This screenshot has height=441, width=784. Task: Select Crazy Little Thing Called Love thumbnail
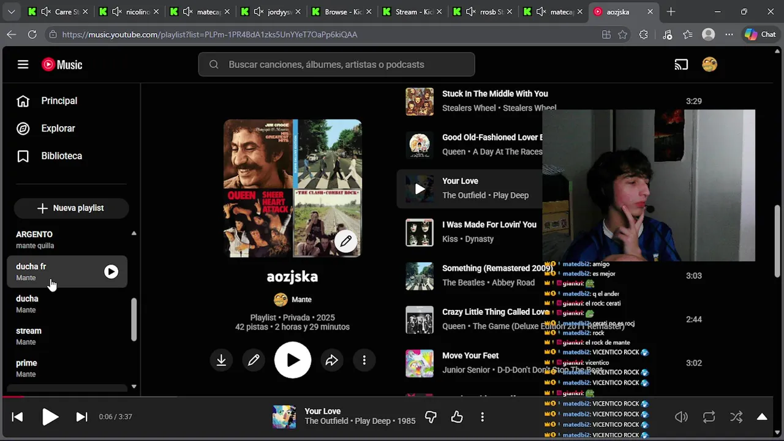(420, 320)
